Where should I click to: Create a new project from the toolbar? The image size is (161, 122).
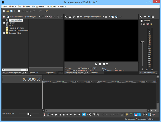(x=4, y=11)
